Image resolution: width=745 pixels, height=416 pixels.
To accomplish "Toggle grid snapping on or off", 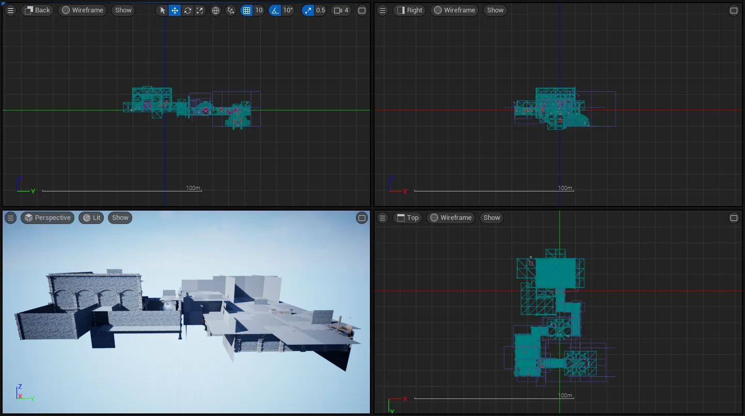I will point(247,10).
